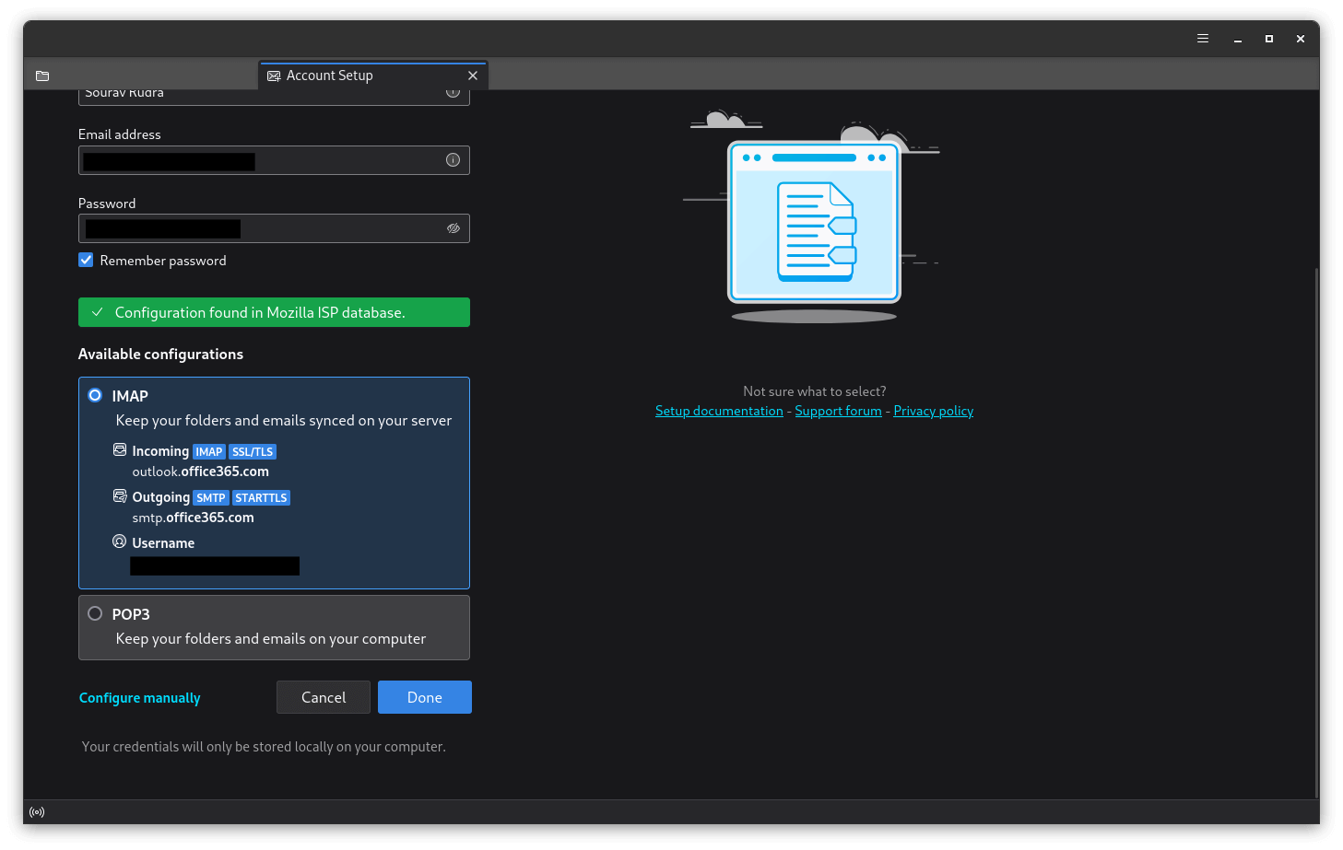
Task: Click into the Email address field
Action: (350, 160)
